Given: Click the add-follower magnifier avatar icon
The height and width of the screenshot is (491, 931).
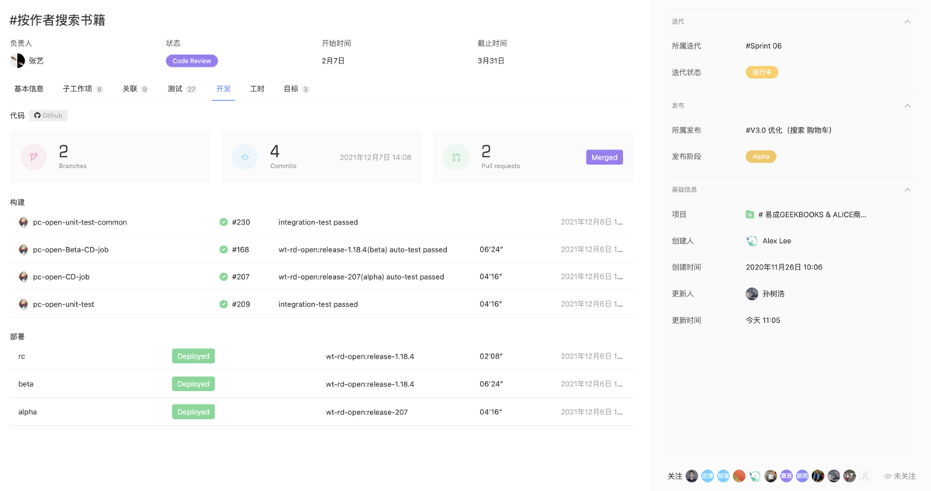Looking at the screenshot, I should click(x=865, y=476).
